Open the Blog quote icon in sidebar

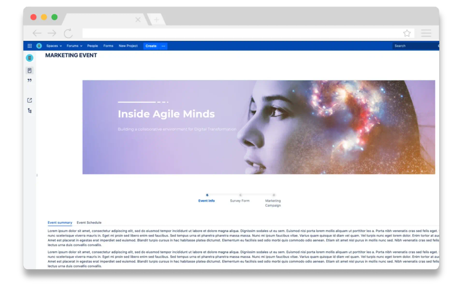coord(30,81)
